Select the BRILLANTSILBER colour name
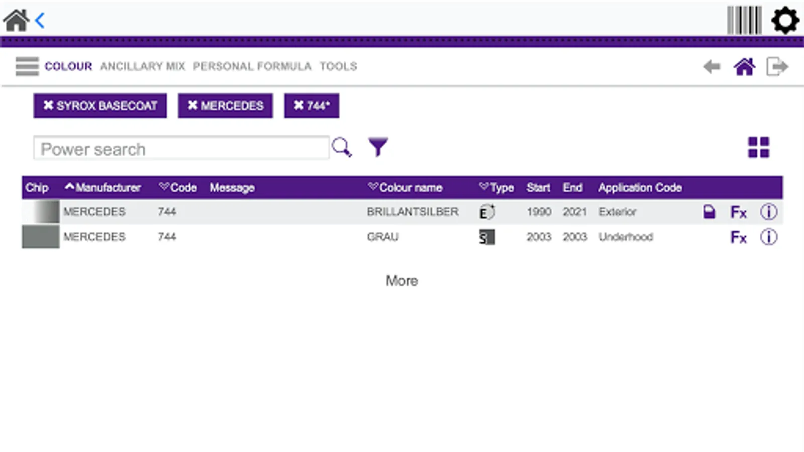 [413, 212]
